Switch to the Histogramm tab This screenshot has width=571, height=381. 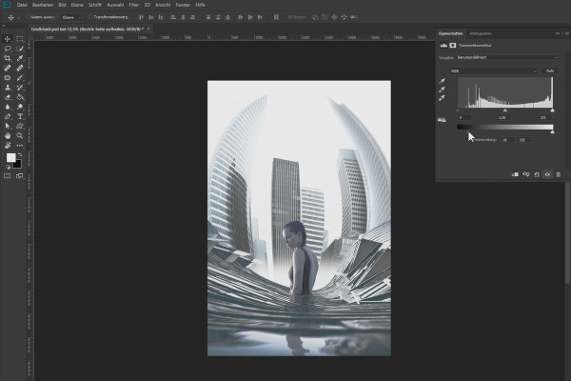[481, 33]
